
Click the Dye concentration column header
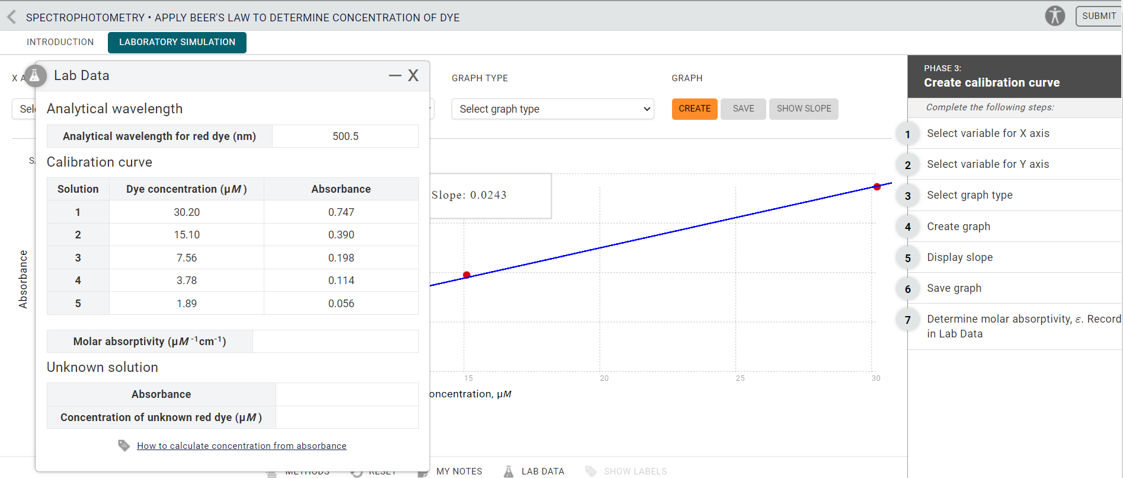(187, 189)
